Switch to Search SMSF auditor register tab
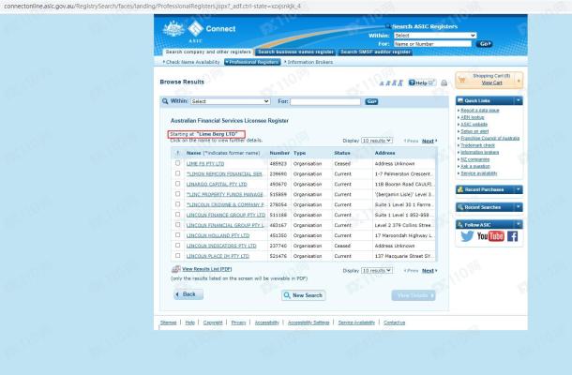The width and height of the screenshot is (572, 375). [x=375, y=52]
